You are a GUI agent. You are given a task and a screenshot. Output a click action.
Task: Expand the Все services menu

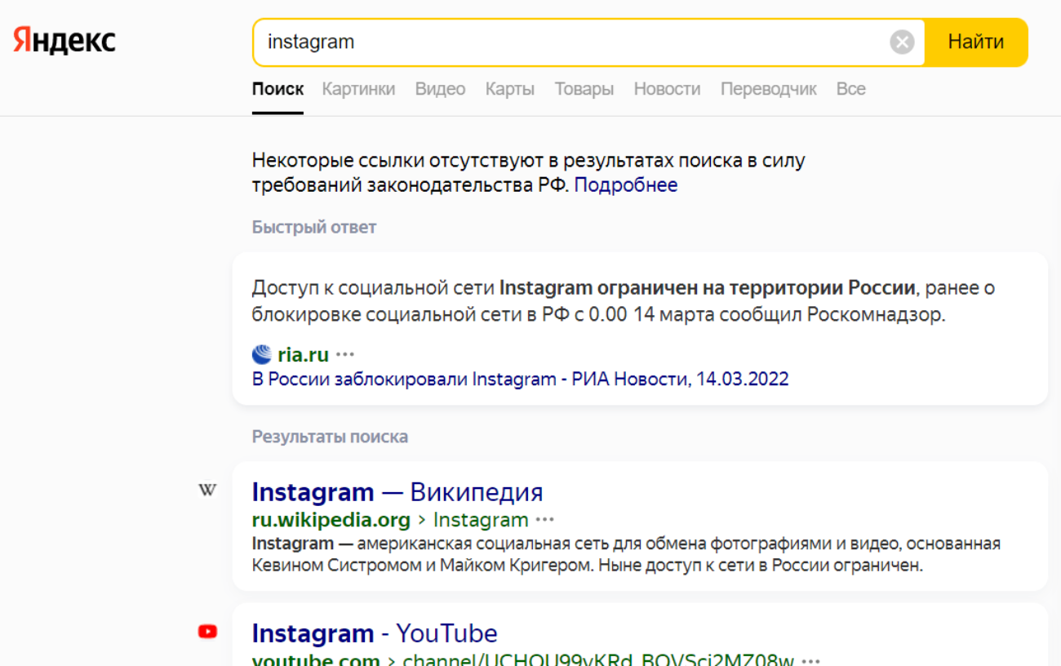pos(850,88)
